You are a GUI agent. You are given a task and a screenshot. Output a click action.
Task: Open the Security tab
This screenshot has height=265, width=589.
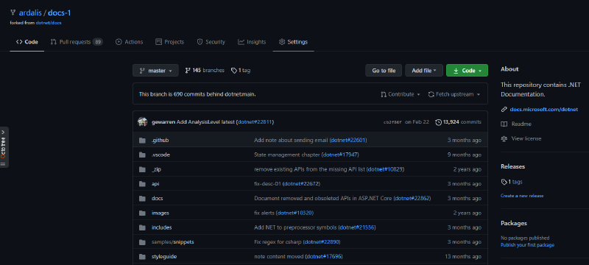pos(211,42)
